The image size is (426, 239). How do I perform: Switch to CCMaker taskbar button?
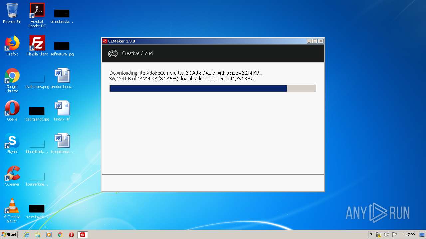pos(83,235)
